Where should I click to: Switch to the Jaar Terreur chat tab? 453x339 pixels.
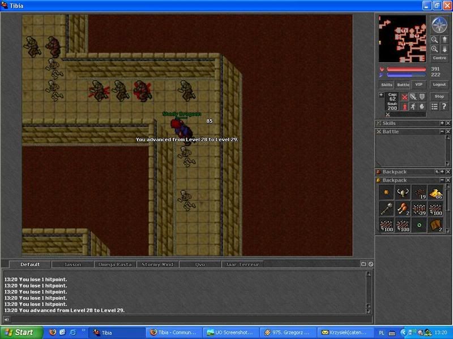[x=242, y=264]
